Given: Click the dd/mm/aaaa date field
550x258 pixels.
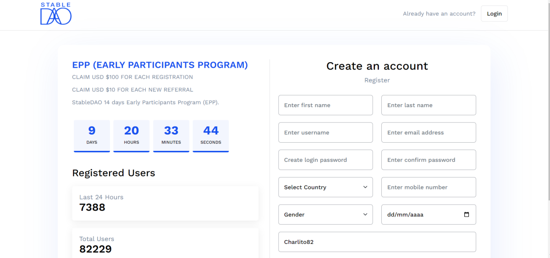Looking at the screenshot, I should pyautogui.click(x=429, y=215).
